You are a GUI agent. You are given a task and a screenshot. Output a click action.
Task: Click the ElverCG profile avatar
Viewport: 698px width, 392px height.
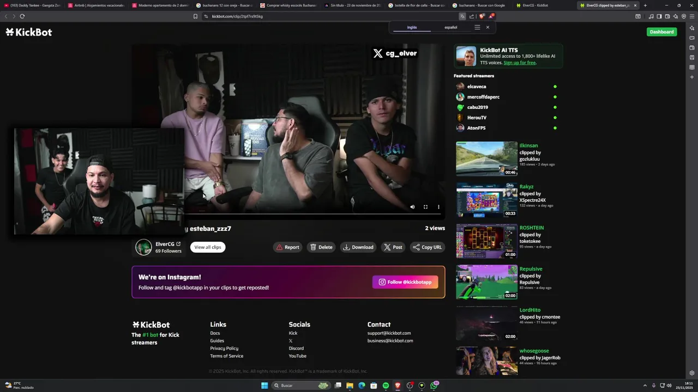(143, 247)
